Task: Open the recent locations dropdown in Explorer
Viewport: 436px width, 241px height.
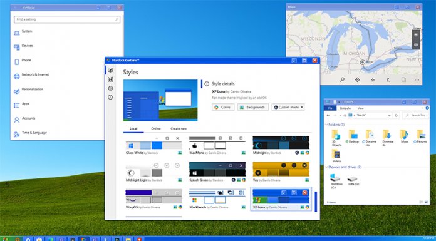Action: click(x=340, y=115)
